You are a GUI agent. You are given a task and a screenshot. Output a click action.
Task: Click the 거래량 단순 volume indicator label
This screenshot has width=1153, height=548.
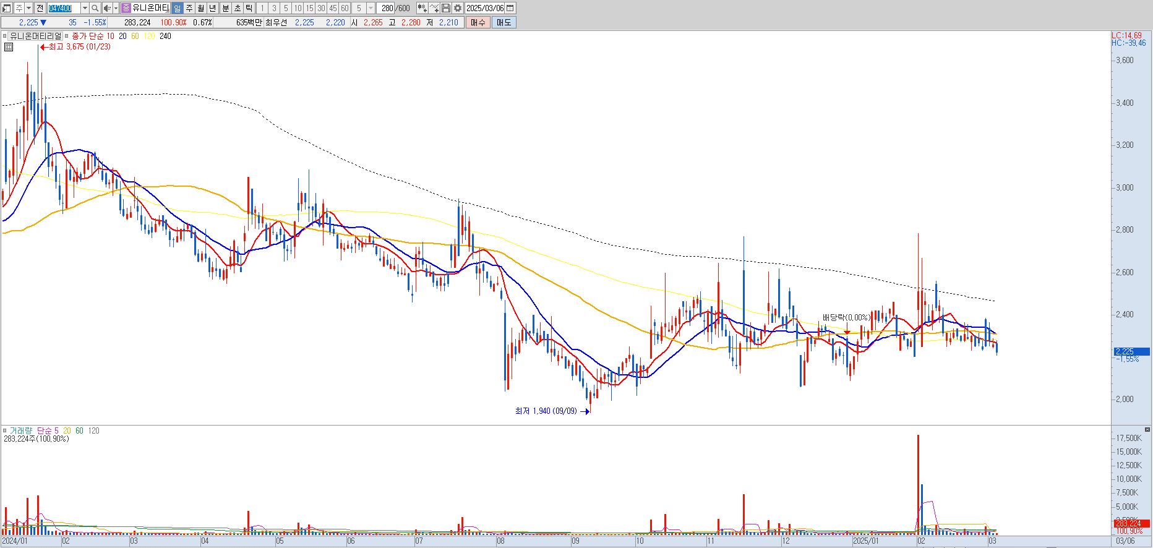31,430
